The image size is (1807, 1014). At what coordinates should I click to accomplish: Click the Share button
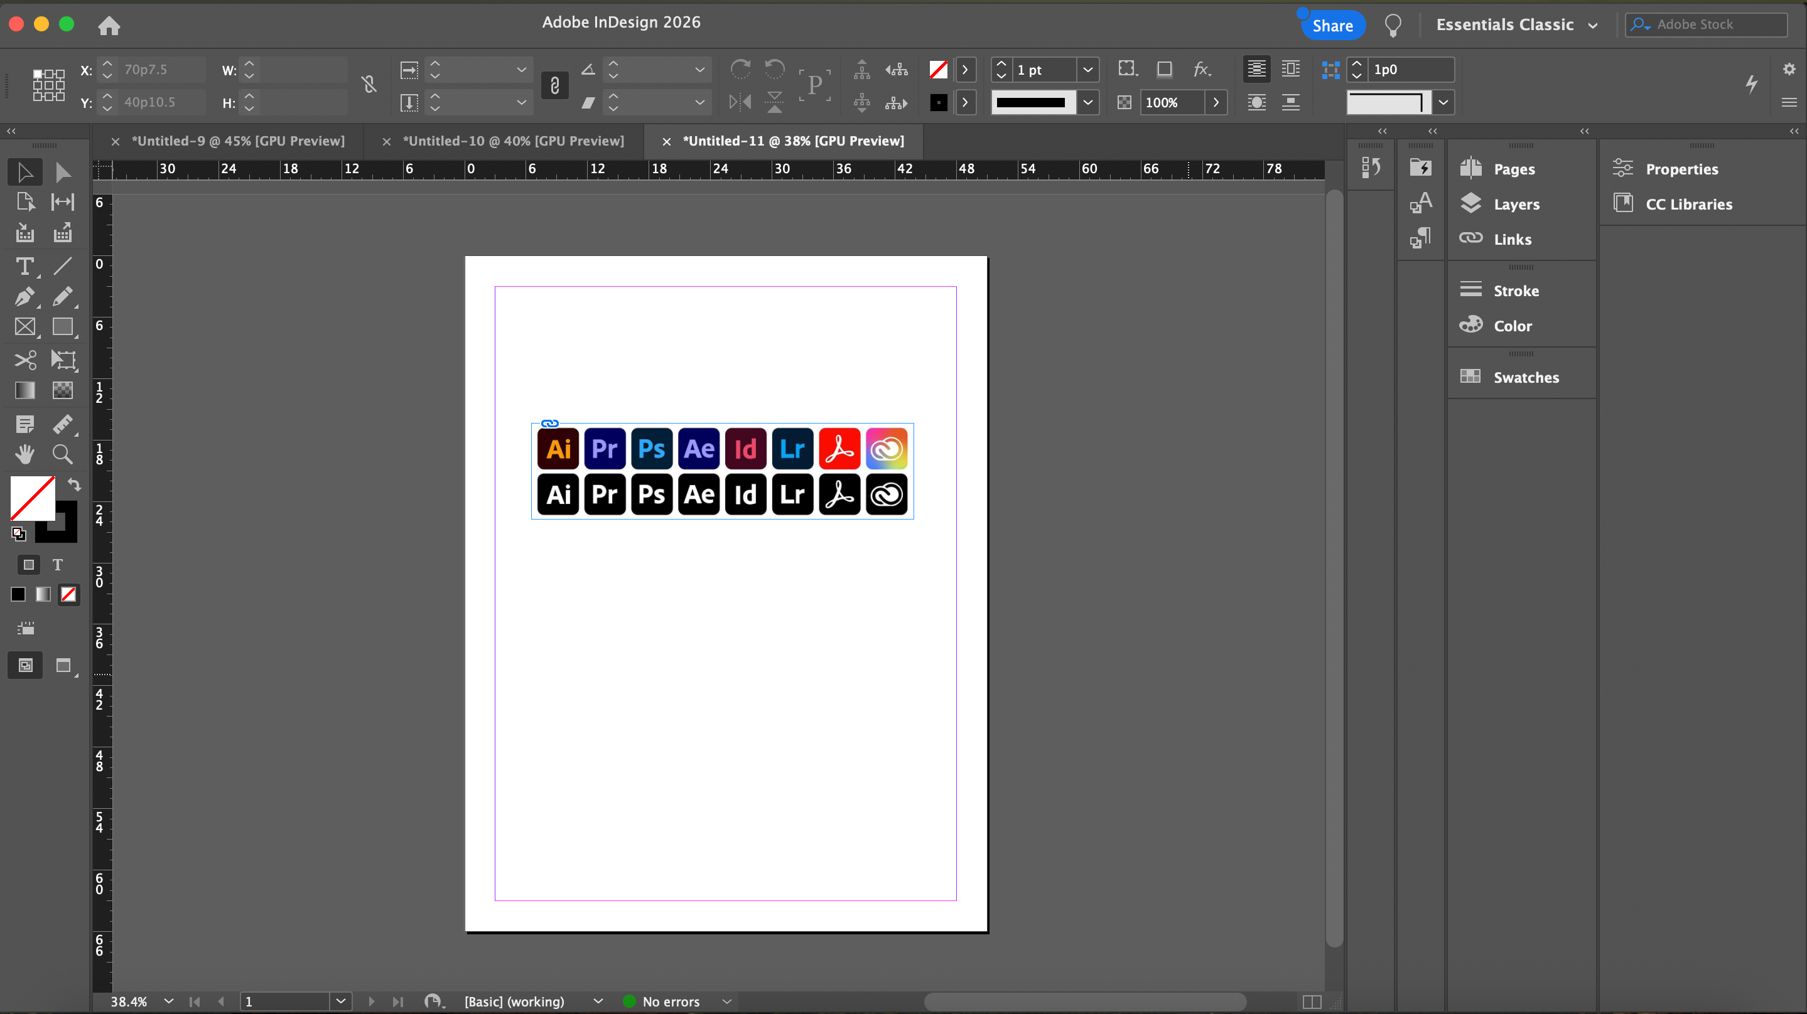coord(1332,25)
